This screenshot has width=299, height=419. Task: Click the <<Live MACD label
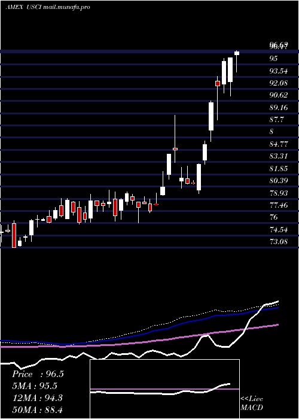coord(252,403)
